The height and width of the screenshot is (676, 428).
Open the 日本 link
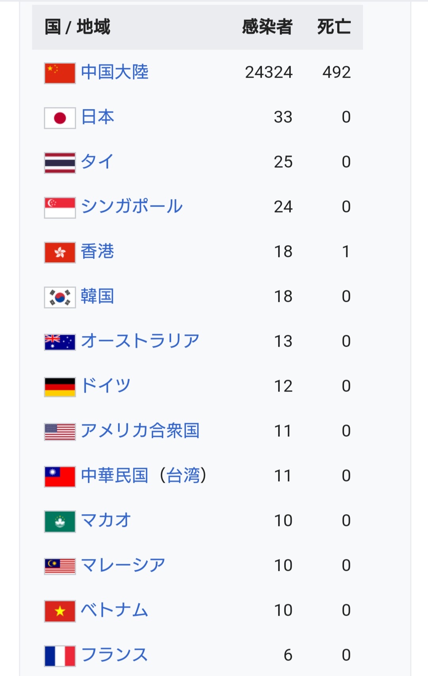97,117
